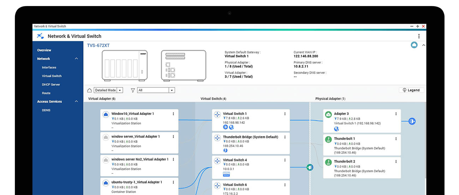Open ubuntu-trusty-1_Virtual Adapter 1 options menu
The width and height of the screenshot is (459, 195).
(x=173, y=182)
